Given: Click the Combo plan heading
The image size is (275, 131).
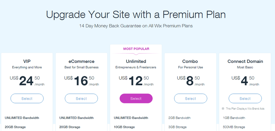Looking at the screenshot, I should [191, 62].
